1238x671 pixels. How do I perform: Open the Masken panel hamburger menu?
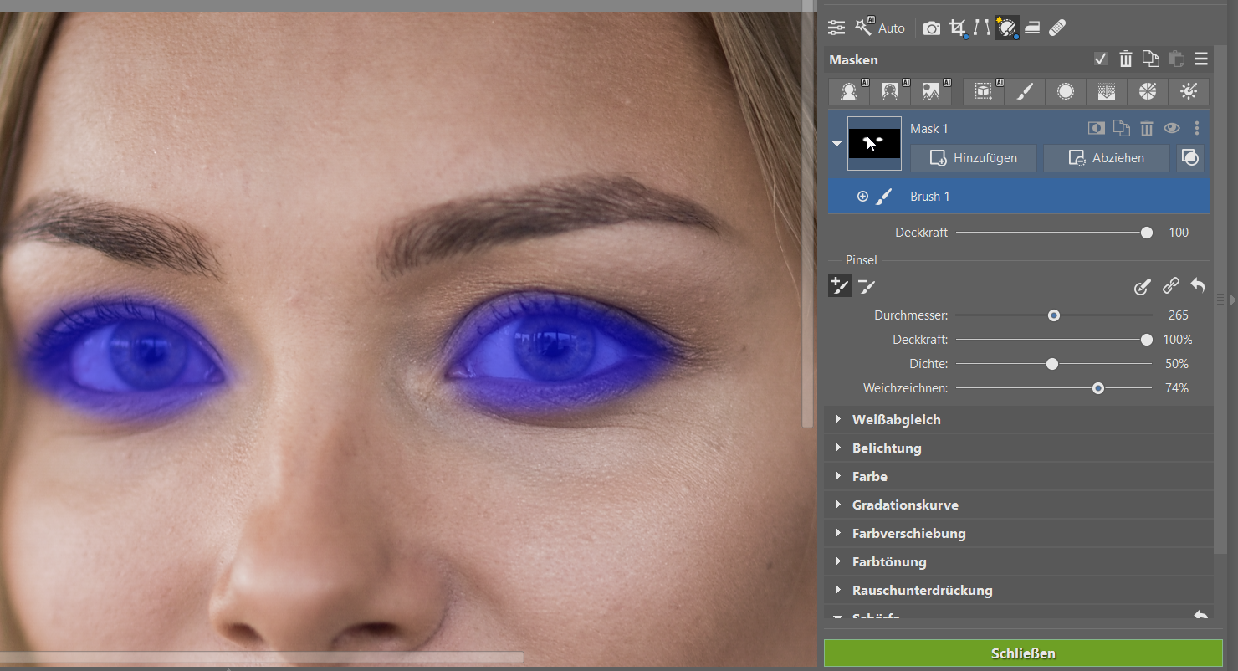(1201, 59)
